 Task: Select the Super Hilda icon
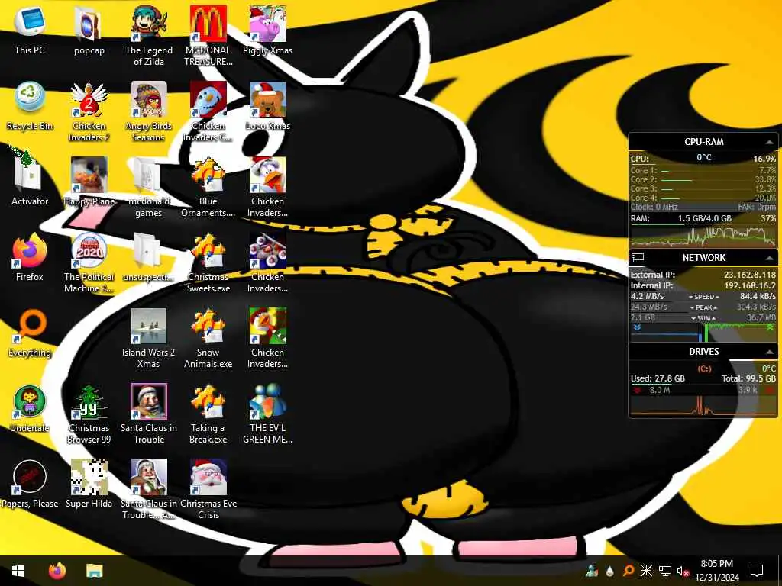pos(89,485)
